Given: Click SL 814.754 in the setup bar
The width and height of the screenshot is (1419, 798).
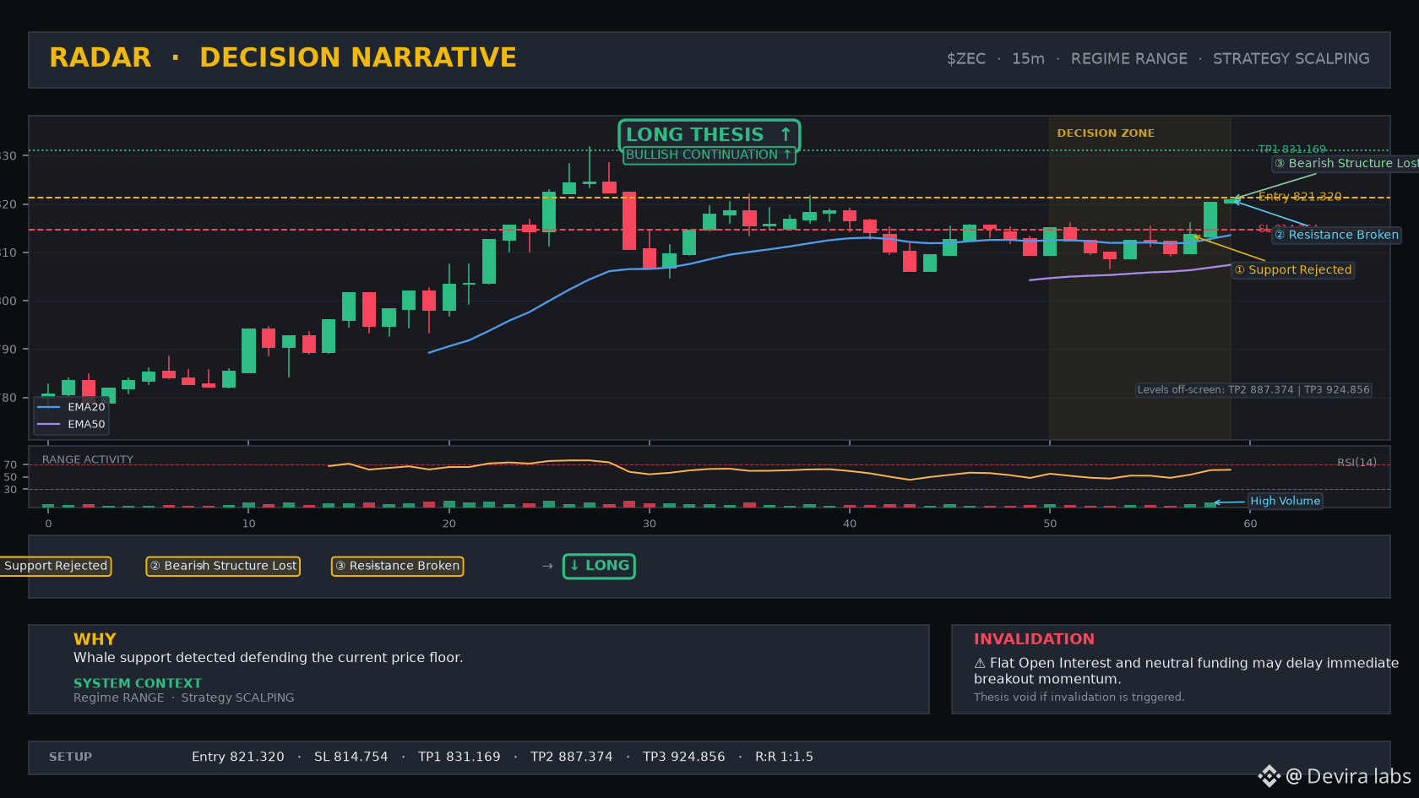Looking at the screenshot, I should 351,757.
